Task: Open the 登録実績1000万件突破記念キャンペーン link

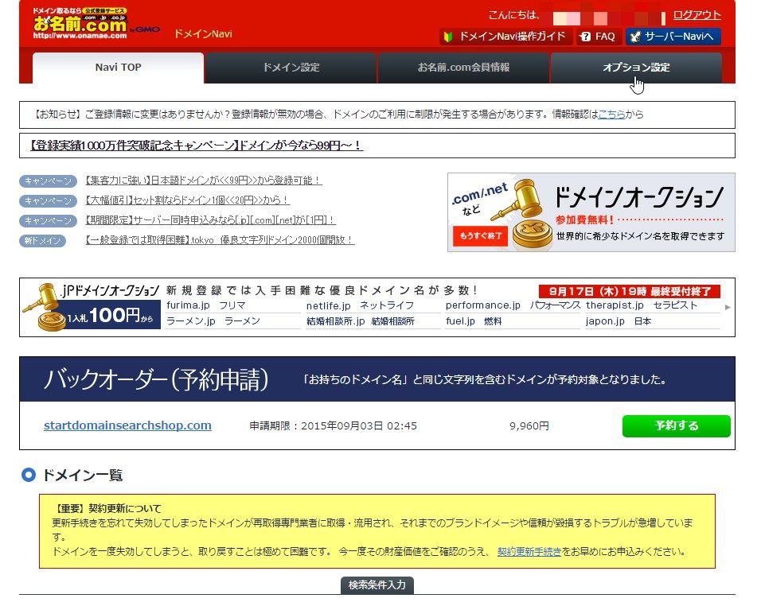Action: (x=196, y=146)
